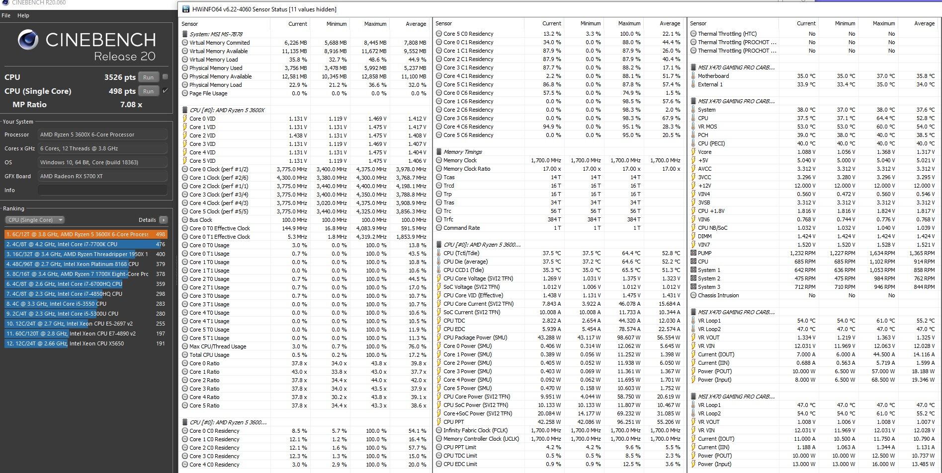Click the icon beside Core 5 C0 Residency
Screen dimensions: 942x473
tap(439, 34)
